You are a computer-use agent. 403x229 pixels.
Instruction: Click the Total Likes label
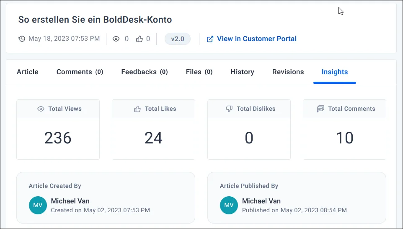[160, 109]
